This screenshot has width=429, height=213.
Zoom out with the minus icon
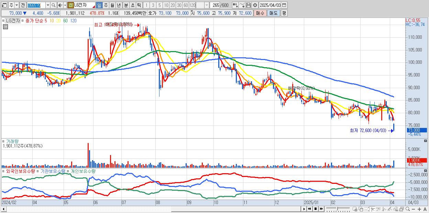413,209
